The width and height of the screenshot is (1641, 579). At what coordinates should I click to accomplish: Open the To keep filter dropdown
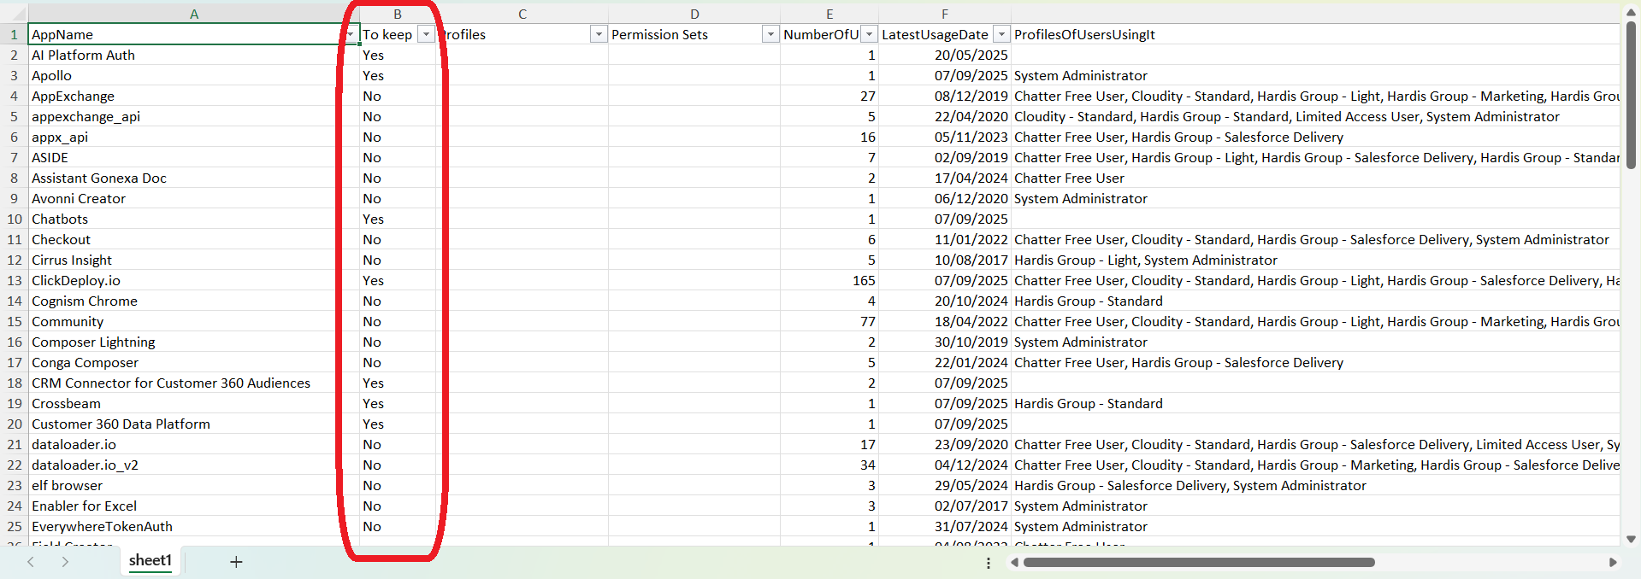point(425,35)
